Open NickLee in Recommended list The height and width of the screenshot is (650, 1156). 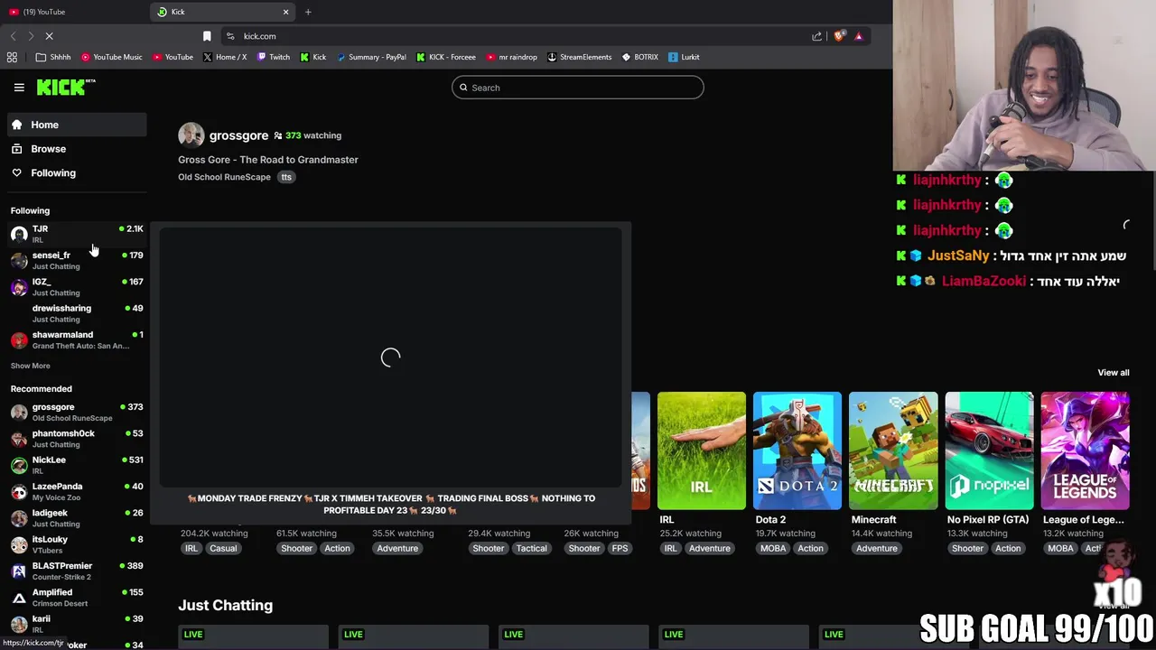coord(76,465)
